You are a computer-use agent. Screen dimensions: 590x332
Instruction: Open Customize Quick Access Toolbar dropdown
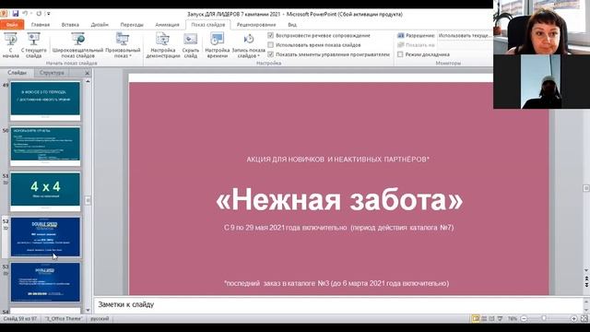pos(49,14)
